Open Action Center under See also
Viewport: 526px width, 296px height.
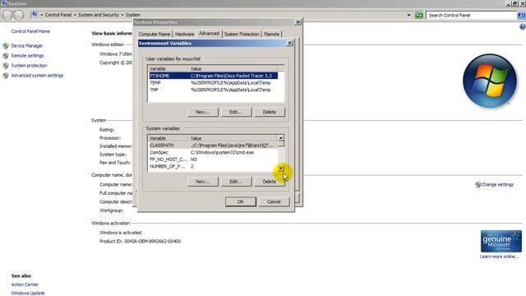(25, 284)
